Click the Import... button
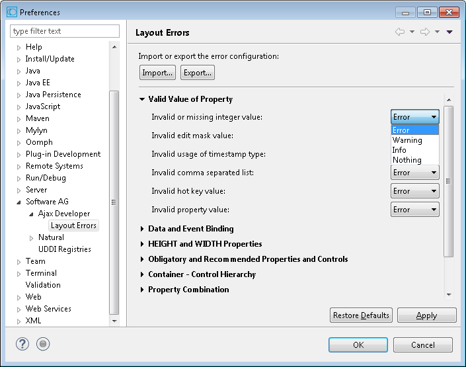This screenshot has width=466, height=367. click(157, 73)
